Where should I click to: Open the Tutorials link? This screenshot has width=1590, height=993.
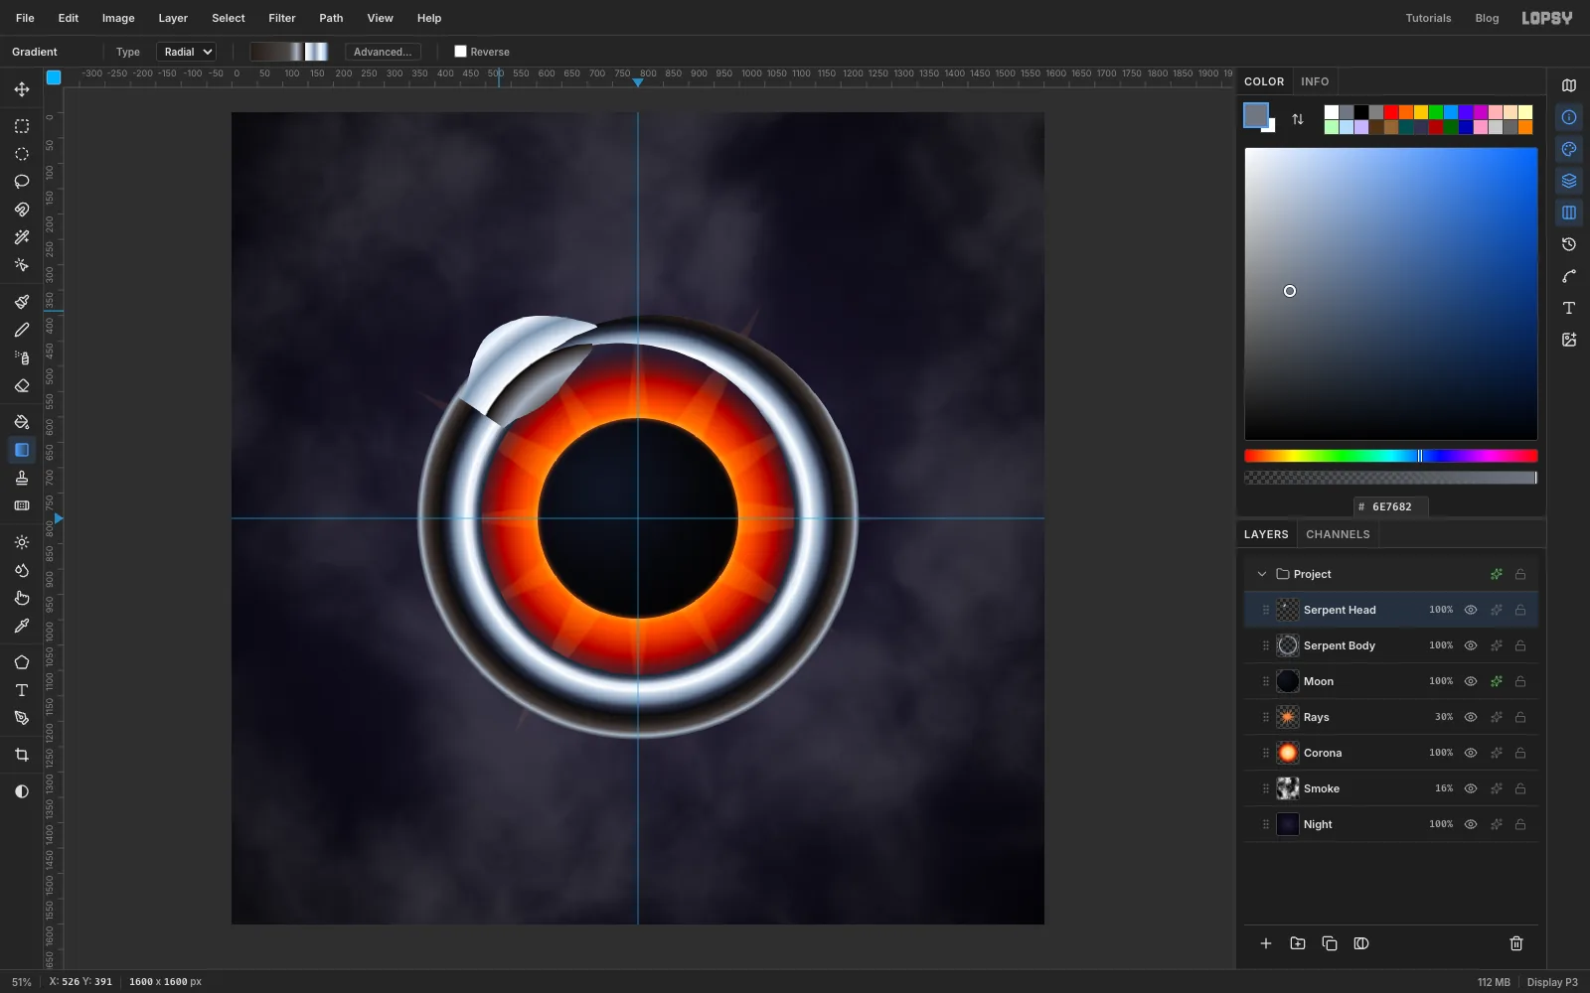1428,18
